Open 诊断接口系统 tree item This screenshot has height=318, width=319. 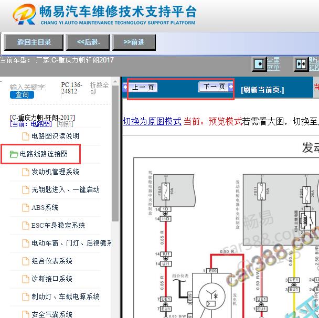tap(52, 279)
